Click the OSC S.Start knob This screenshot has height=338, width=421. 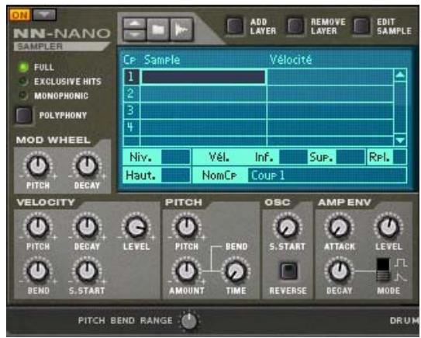(x=288, y=227)
